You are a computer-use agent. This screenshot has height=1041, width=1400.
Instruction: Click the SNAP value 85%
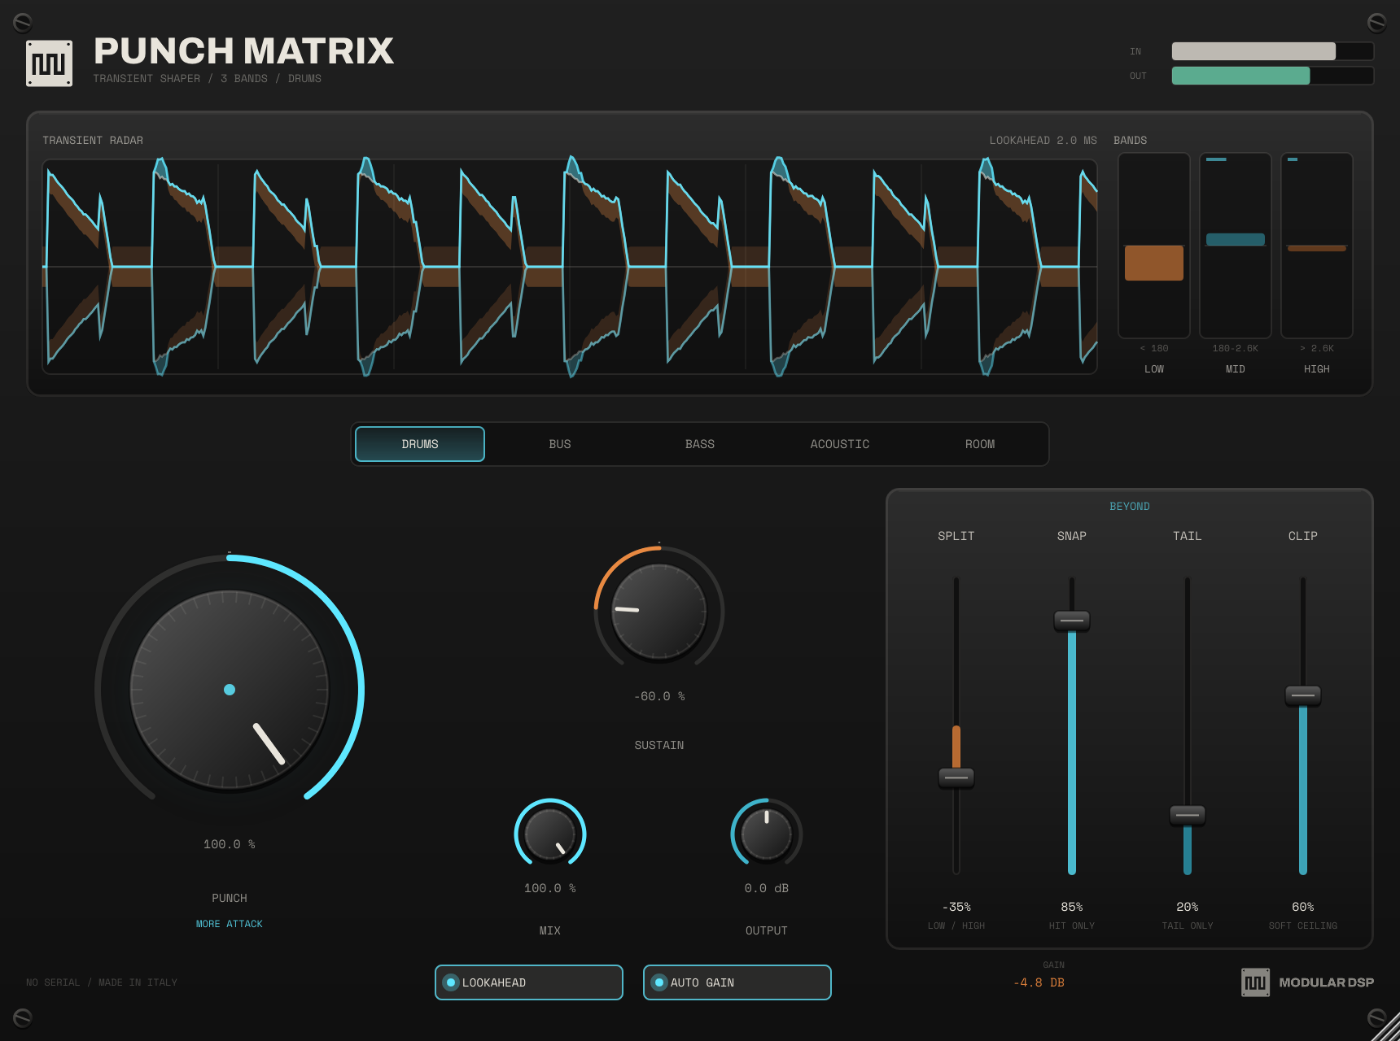[1072, 907]
